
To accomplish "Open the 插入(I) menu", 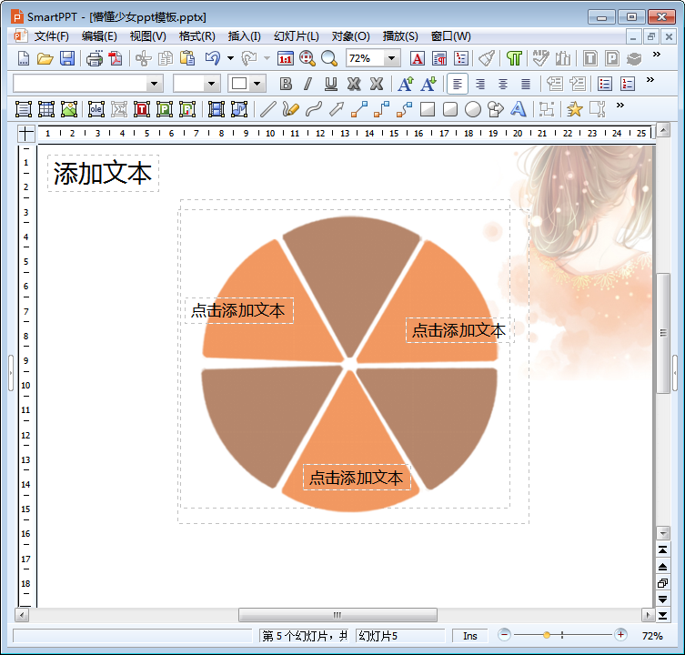I will pyautogui.click(x=245, y=36).
